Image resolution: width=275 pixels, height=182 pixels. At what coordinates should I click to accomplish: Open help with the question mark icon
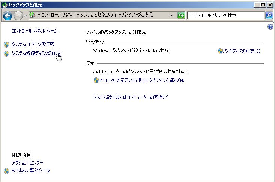[x=270, y=27]
